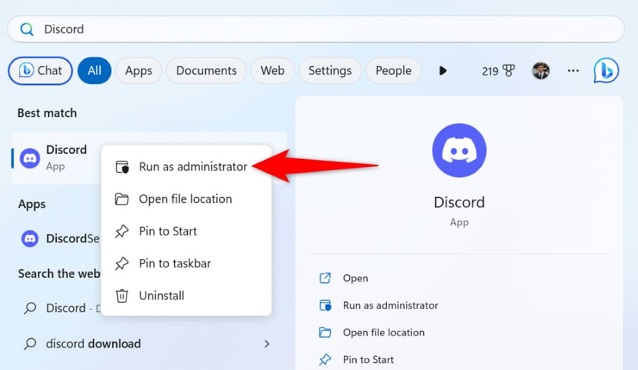This screenshot has width=638, height=370.
Task: Choose Pin to taskbar in context menu
Action: (x=186, y=263)
